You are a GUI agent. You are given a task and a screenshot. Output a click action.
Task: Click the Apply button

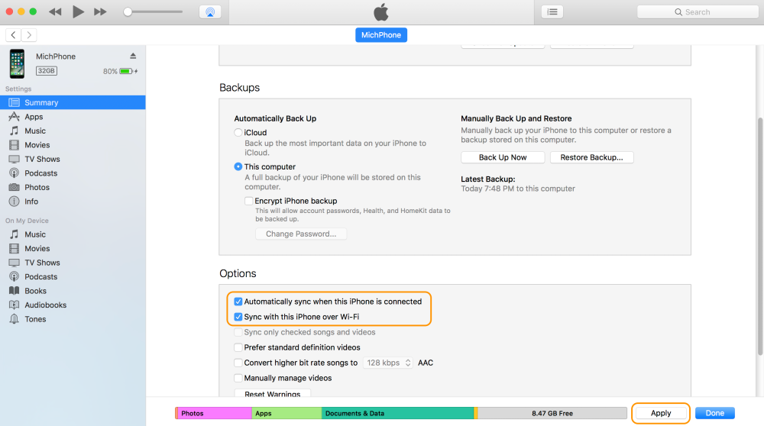pos(661,413)
